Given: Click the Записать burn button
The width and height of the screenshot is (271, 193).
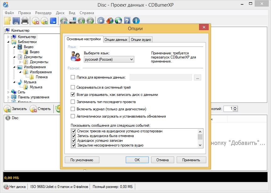Looking at the screenshot, I should (x=15, y=109).
